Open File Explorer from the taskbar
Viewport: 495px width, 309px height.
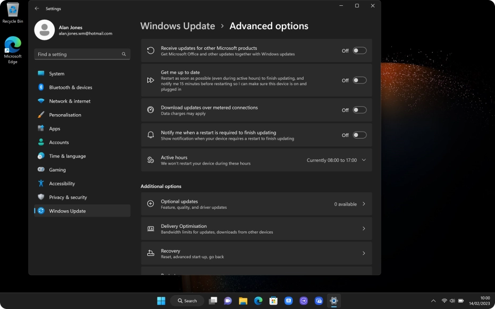pos(243,301)
